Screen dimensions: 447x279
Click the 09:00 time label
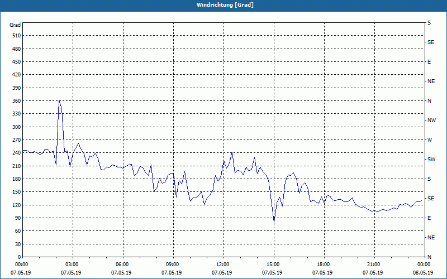click(173, 264)
